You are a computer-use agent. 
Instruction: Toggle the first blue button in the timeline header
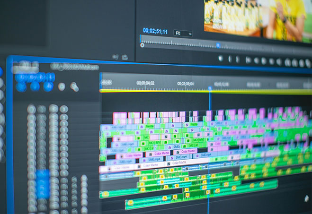(x=21, y=86)
